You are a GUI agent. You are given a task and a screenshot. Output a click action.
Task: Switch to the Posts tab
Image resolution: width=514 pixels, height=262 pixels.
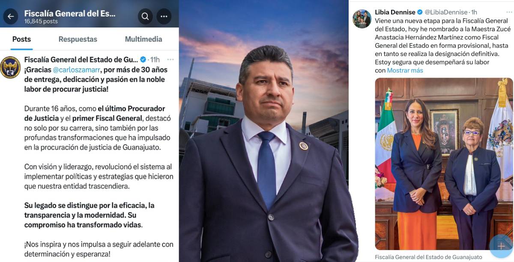coord(21,39)
